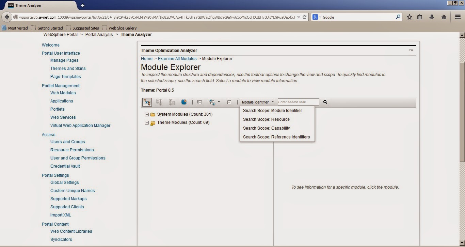Click the expand all levels toolbar icon

tap(212, 102)
